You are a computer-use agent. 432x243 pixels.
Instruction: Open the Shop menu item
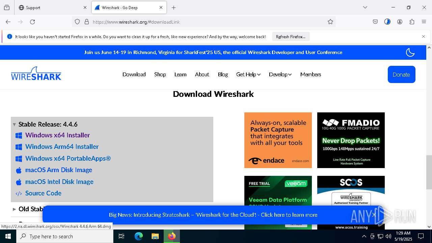click(160, 74)
